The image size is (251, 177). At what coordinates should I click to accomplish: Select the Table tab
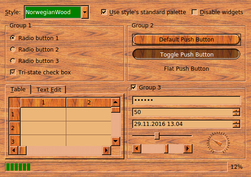(x=18, y=89)
